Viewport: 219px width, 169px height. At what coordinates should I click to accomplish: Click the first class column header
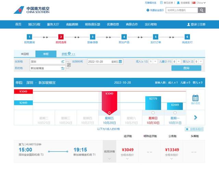[195, 136]
